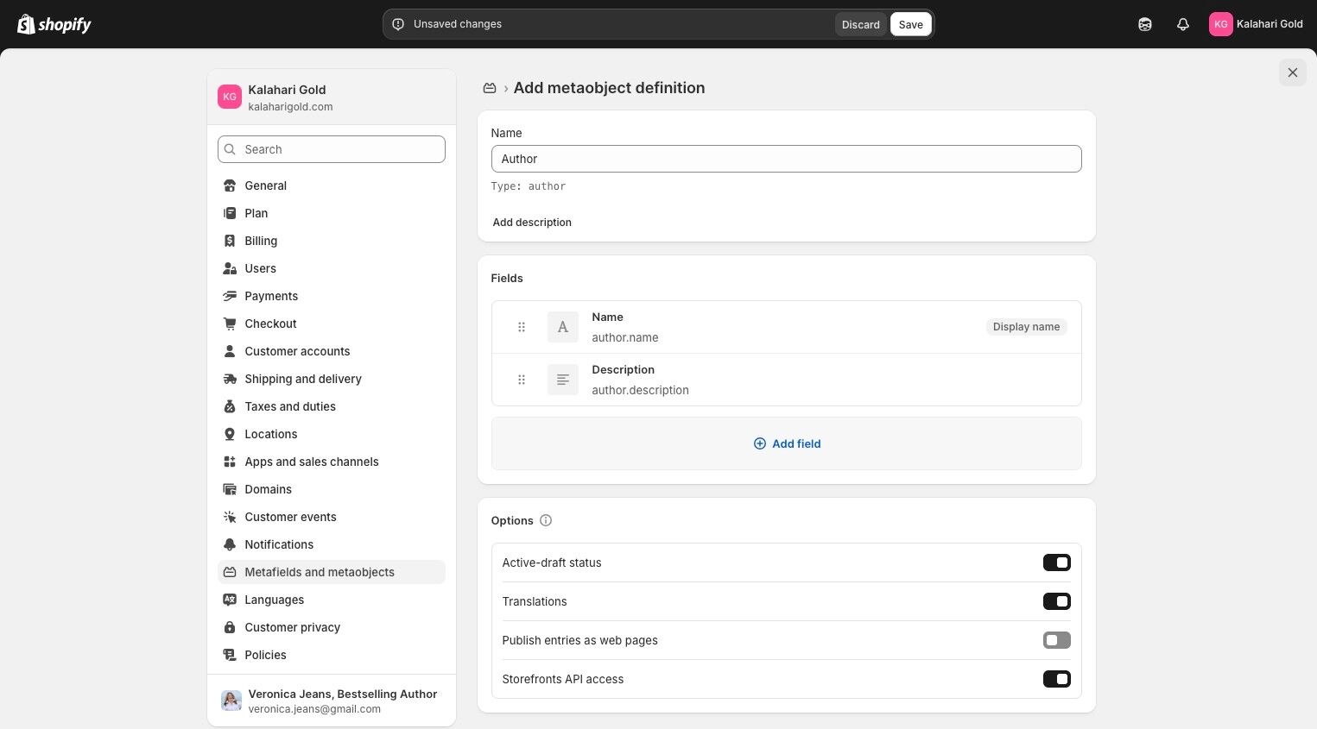Open the Veronica Jeans user profile
This screenshot has height=729, width=1317.
click(x=332, y=701)
